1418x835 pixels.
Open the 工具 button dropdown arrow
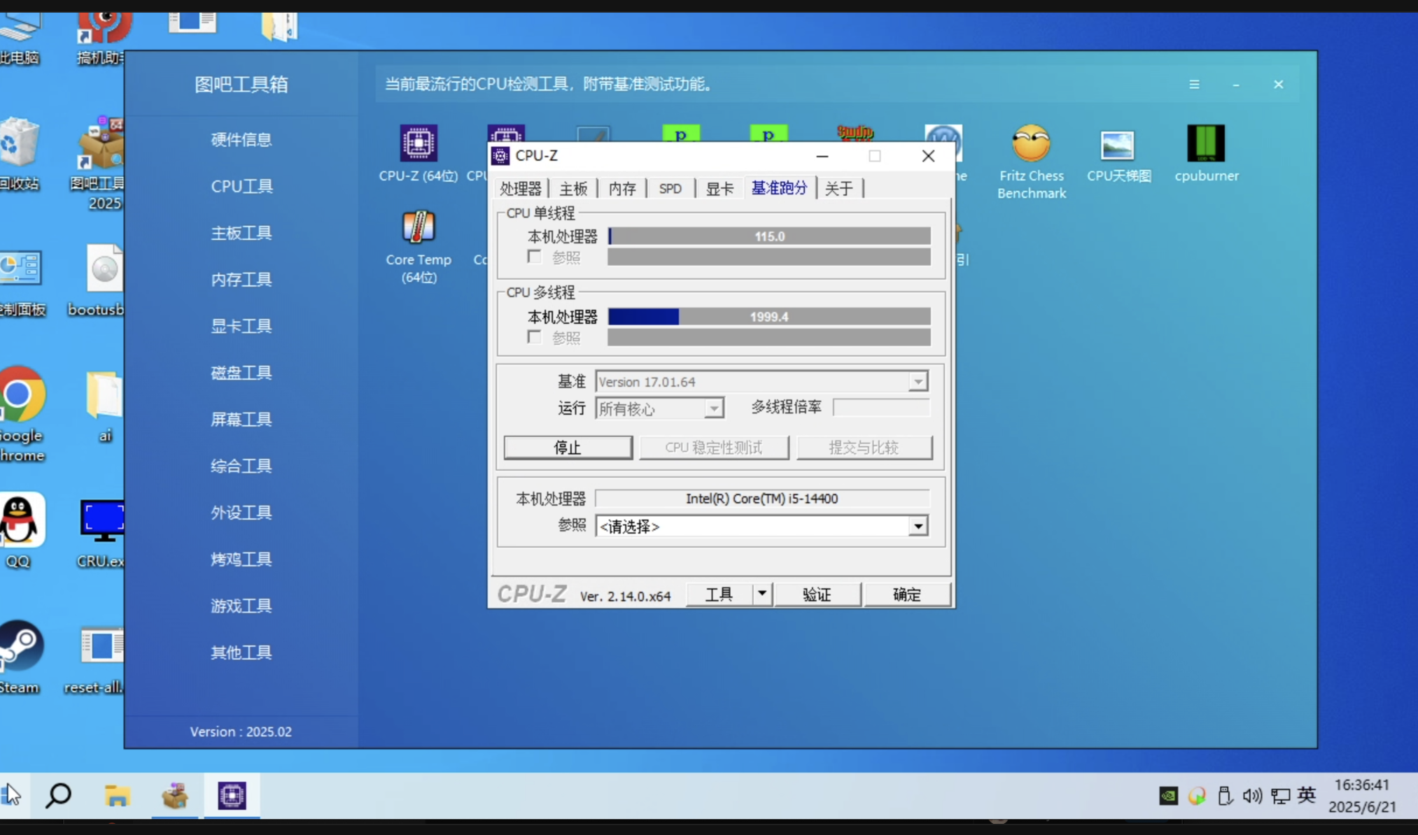pos(761,594)
